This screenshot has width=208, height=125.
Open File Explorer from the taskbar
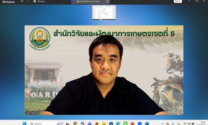pyautogui.click(x=104, y=123)
